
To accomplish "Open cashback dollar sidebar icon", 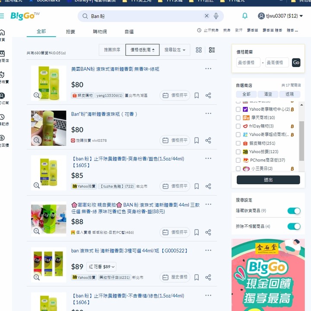I will (x=3, y=138).
